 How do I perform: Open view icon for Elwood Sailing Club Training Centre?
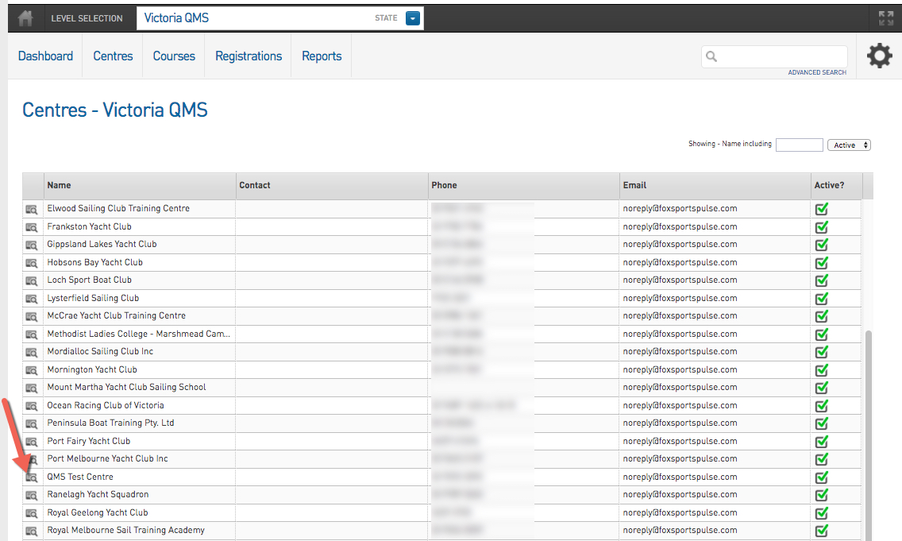(32, 210)
